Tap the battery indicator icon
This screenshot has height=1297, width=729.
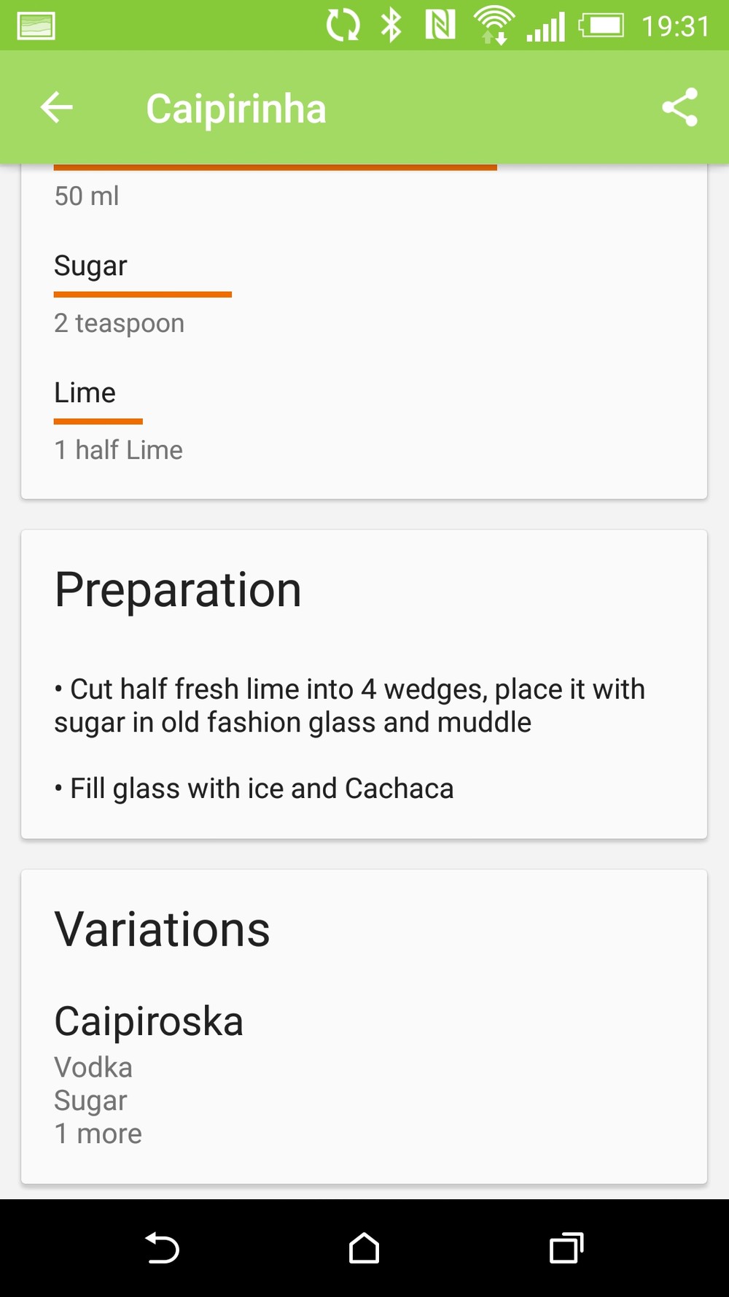[601, 26]
